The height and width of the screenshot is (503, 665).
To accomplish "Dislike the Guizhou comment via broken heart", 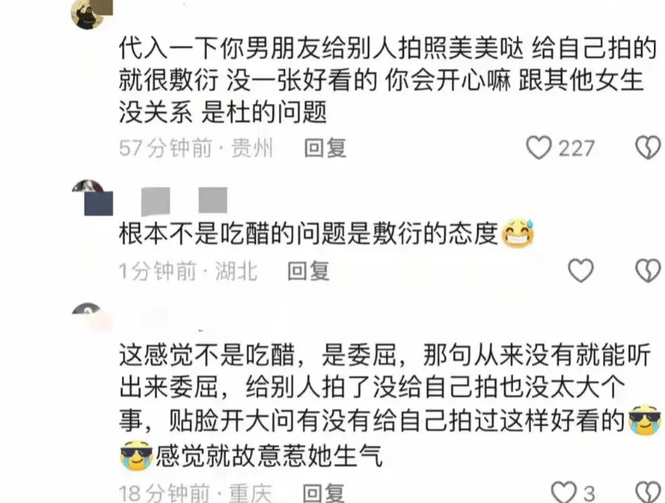I will coord(648,148).
